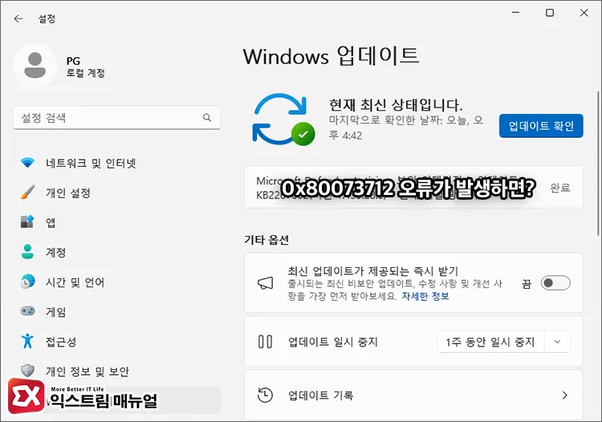Image resolution: width=602 pixels, height=422 pixels.
Task: Open the PG user avatar
Action: [35, 66]
